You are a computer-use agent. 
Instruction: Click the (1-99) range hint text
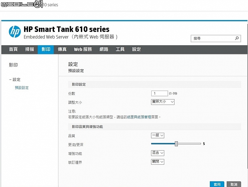click(x=173, y=93)
